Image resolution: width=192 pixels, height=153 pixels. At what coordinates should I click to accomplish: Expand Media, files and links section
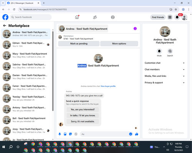[165, 76]
